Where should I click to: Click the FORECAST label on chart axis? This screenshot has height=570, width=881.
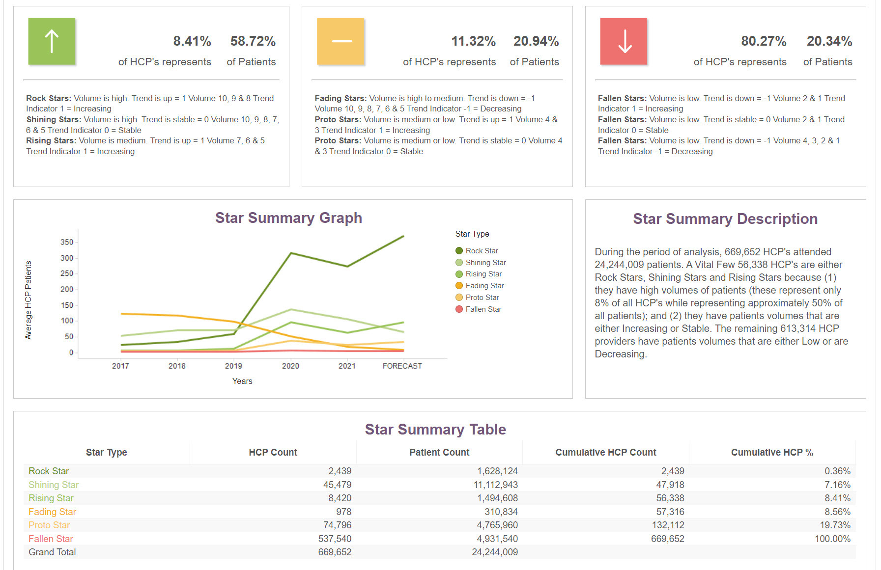(402, 366)
